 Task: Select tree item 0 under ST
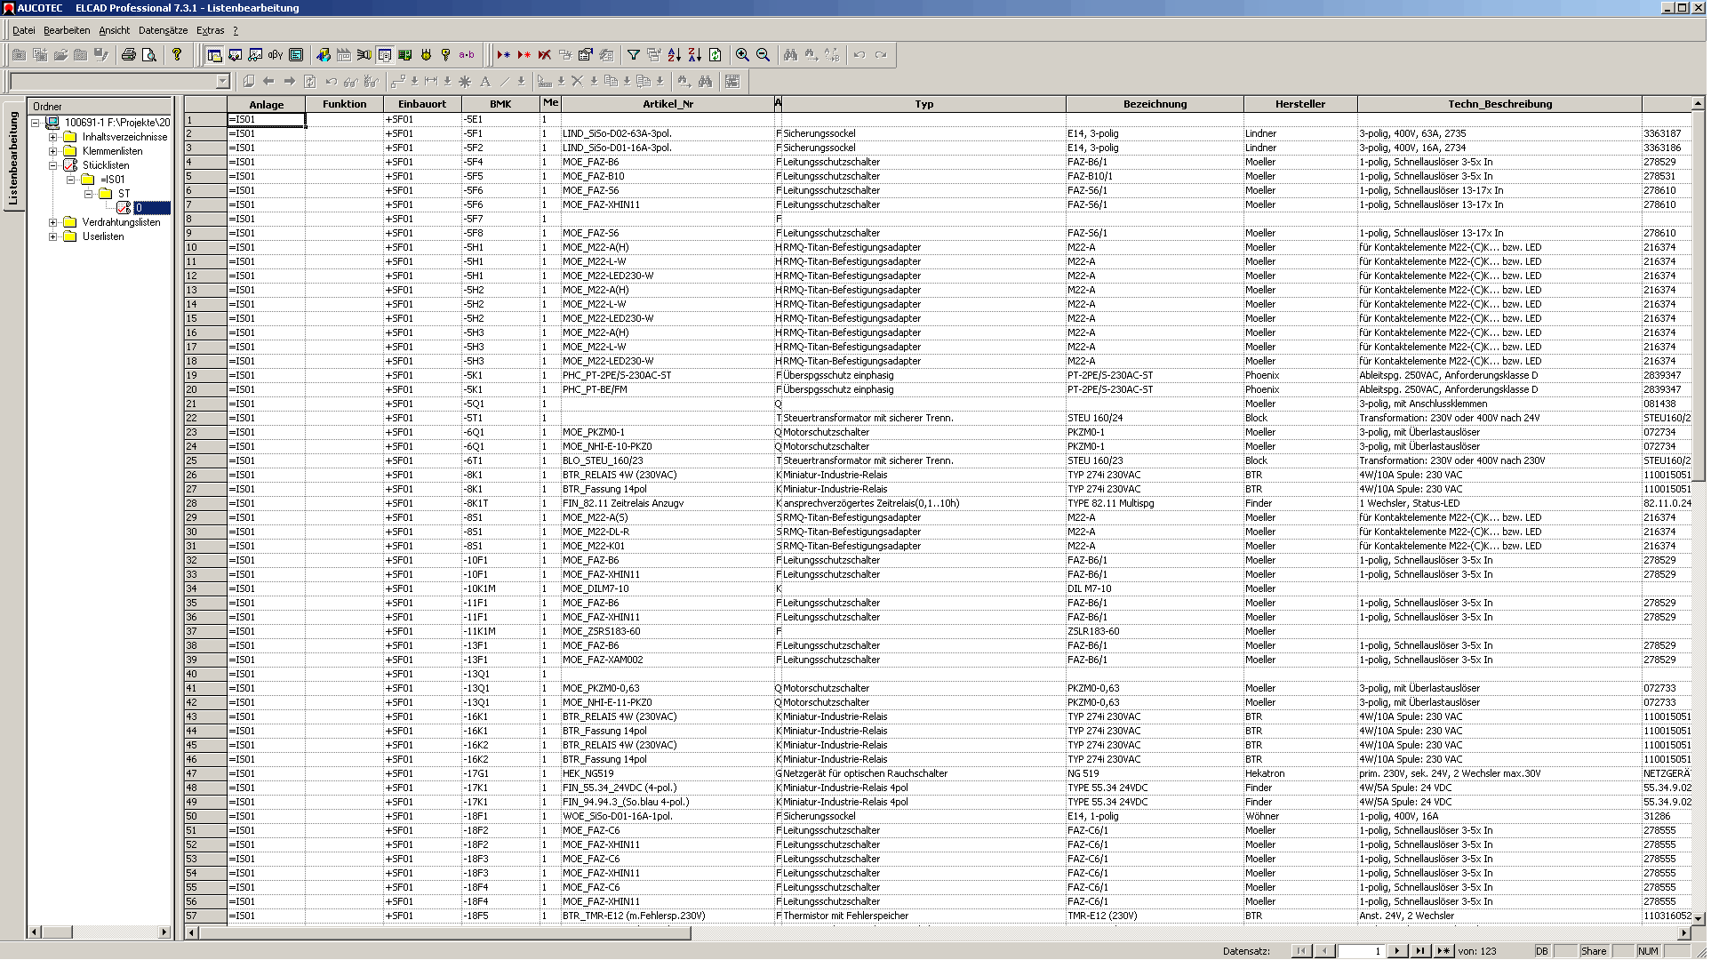[x=151, y=208]
